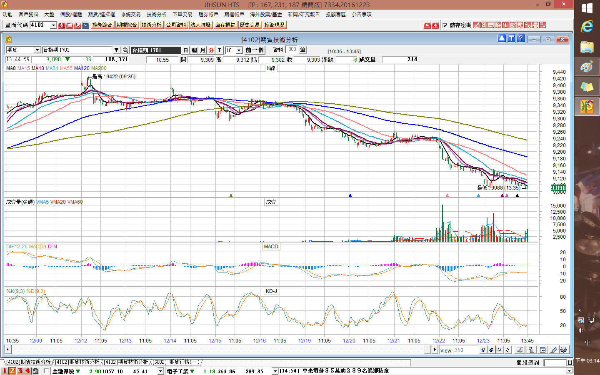Click the red T font icon in right toolbar

[505, 25]
